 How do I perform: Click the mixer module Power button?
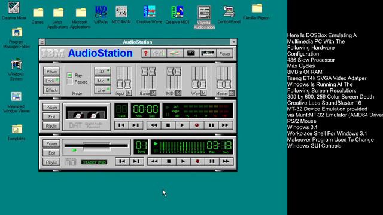(x=52, y=72)
